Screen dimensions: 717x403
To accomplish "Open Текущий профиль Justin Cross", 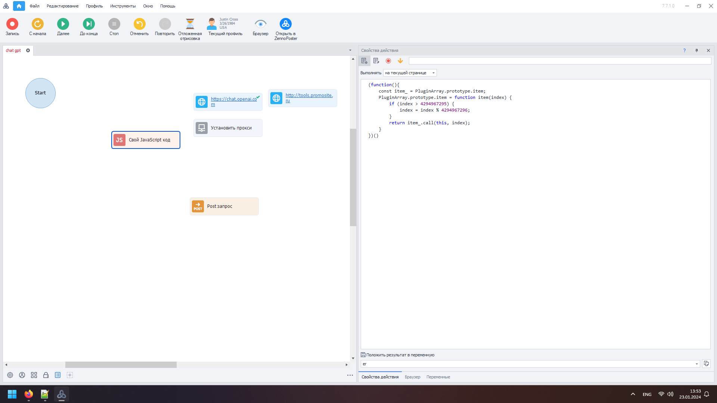I will tap(225, 27).
